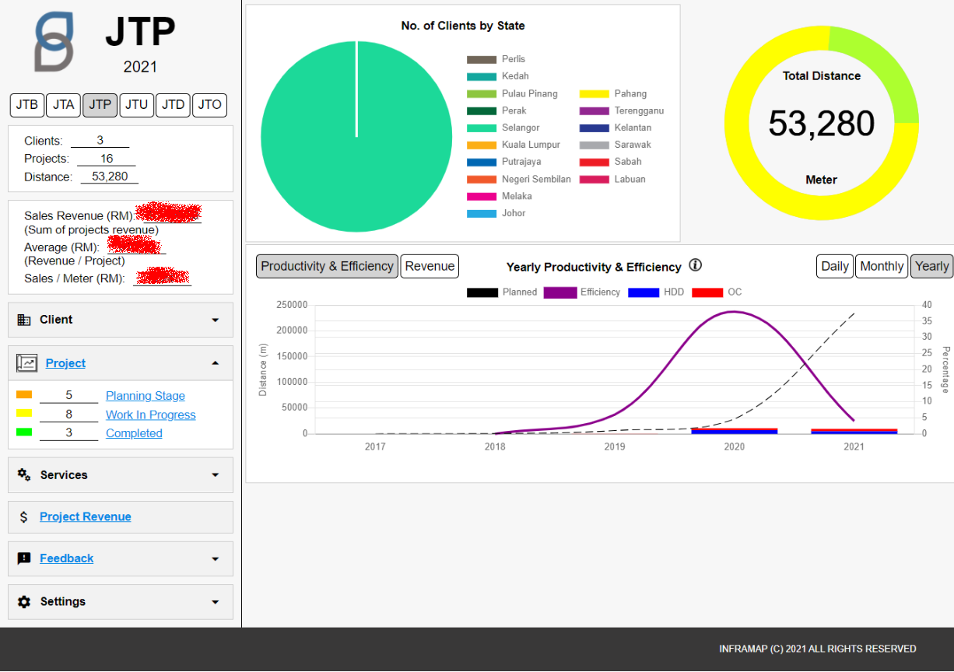
Task: Click the Project chart icon
Action: pyautogui.click(x=27, y=363)
